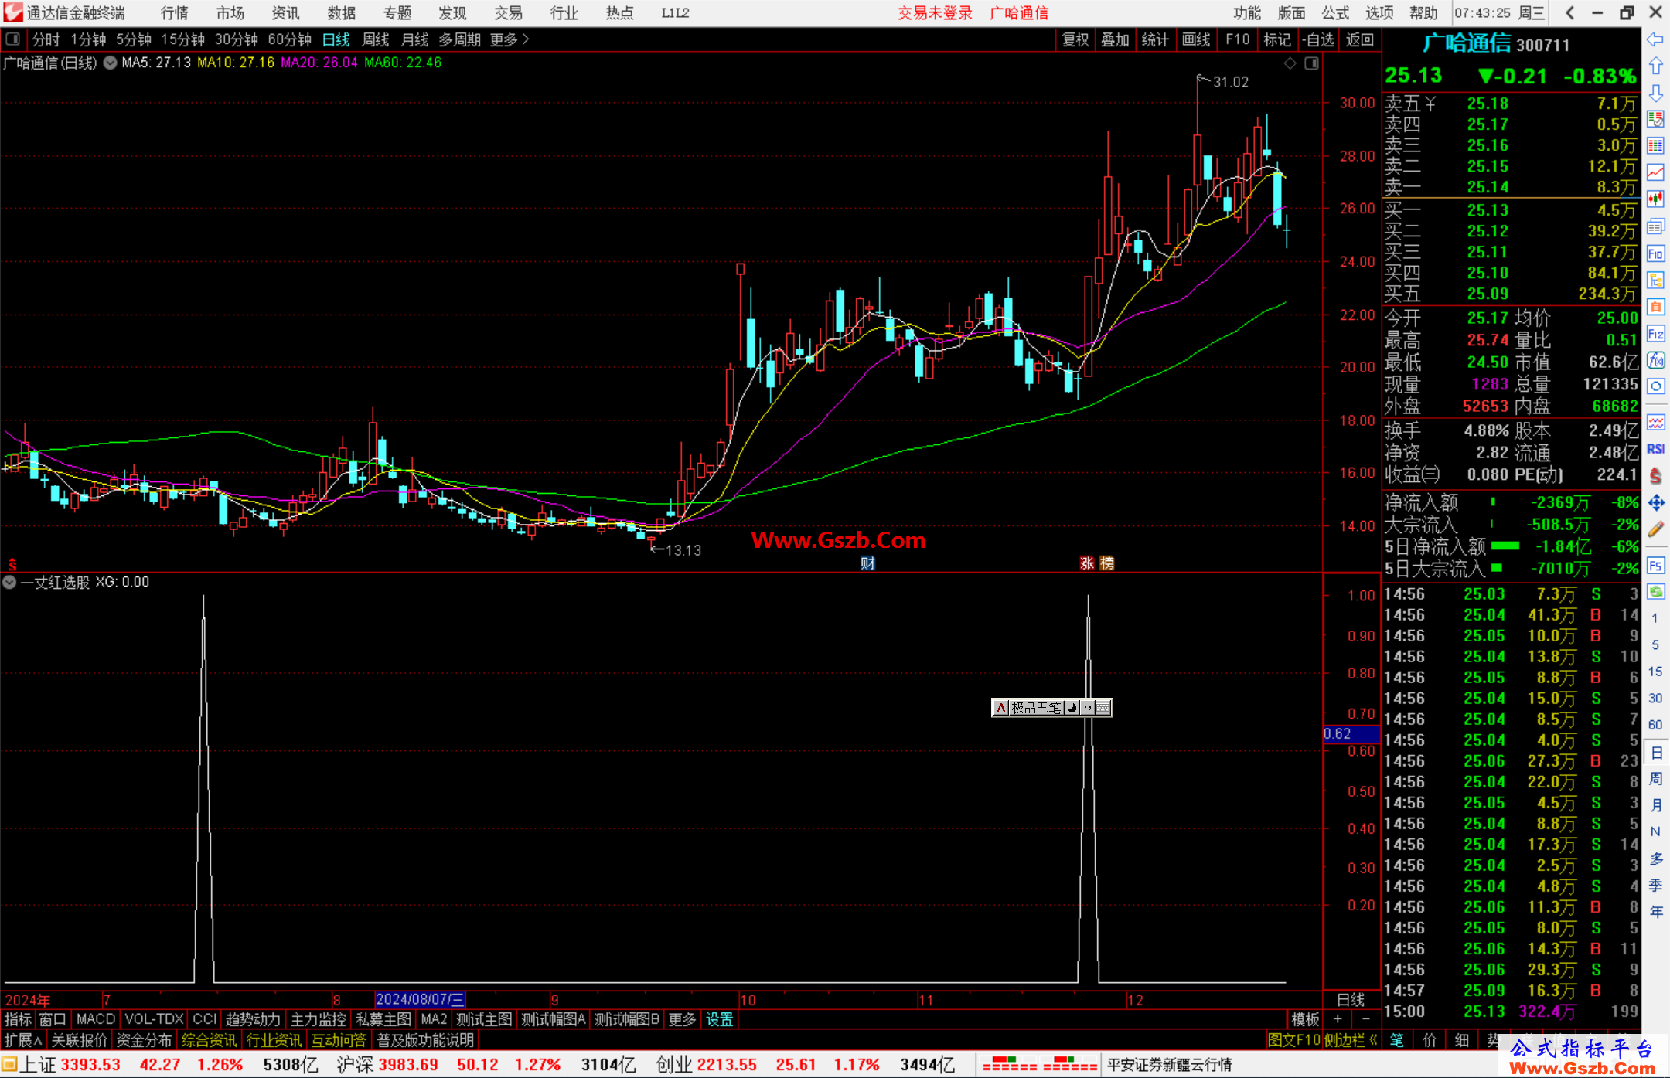Click the down arrow icon in right sidebar

click(x=1655, y=93)
